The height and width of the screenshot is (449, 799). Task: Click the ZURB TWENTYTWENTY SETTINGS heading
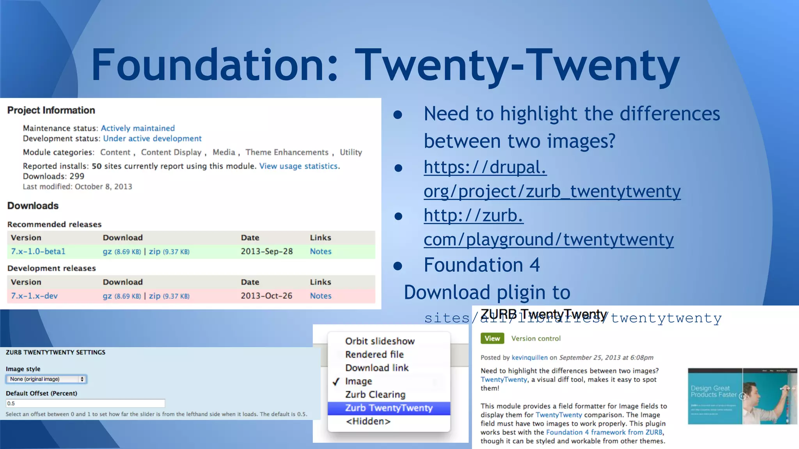pos(55,352)
